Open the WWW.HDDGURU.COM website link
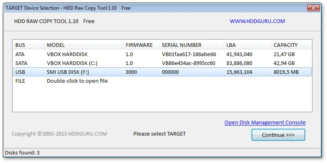The width and height of the screenshot is (327, 163). tap(257, 21)
